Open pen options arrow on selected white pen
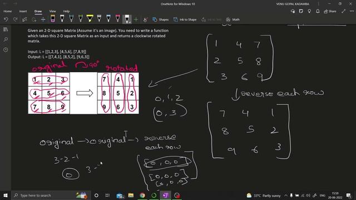The image size is (356, 200). 130,22
